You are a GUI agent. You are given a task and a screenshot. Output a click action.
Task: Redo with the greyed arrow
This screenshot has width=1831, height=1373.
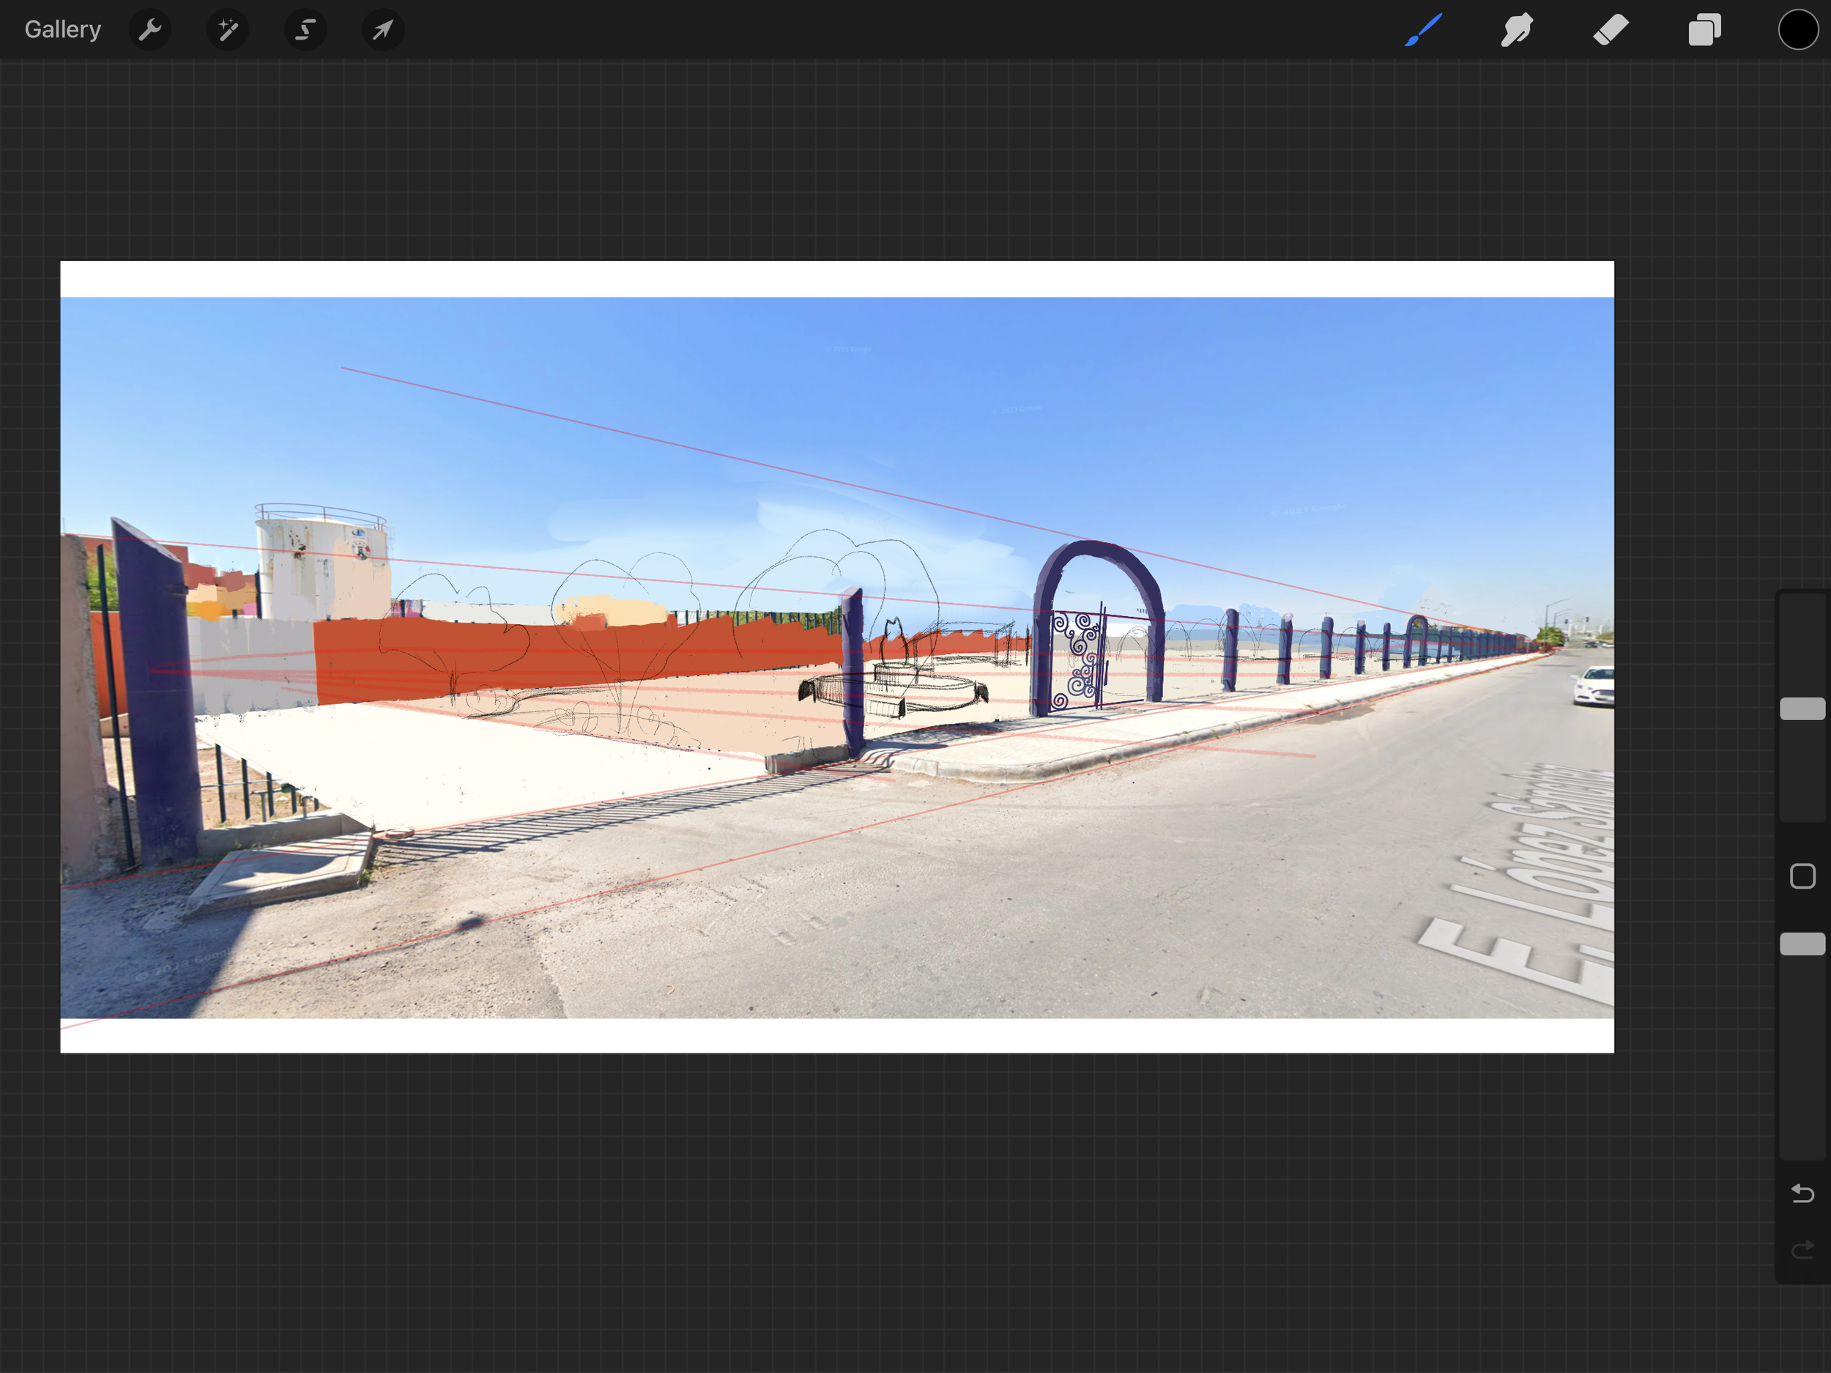click(x=1802, y=1250)
